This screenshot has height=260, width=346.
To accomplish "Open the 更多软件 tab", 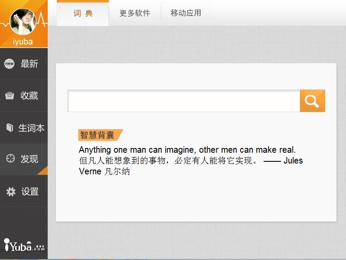I will [x=135, y=13].
